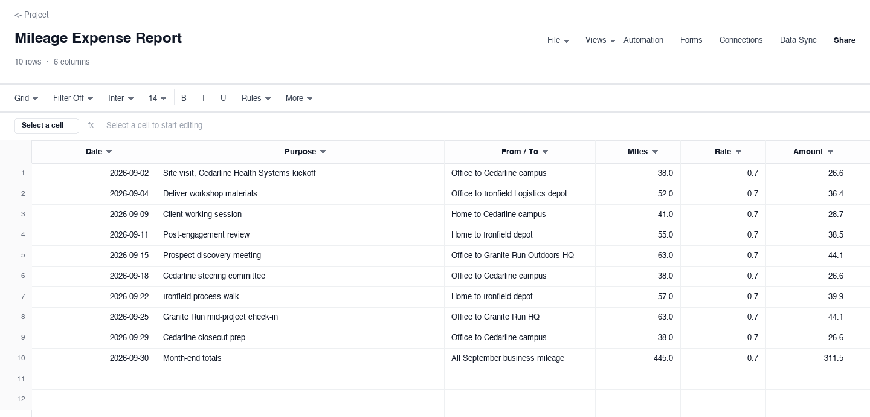Open the Automation menu item
Viewport: 870px width, 417px height.
click(x=643, y=40)
